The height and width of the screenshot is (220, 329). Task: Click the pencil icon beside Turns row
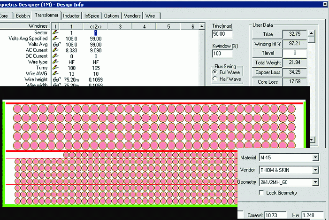coord(55,68)
